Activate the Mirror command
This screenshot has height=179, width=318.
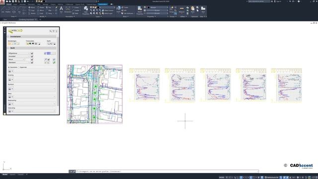click(x=41, y=10)
